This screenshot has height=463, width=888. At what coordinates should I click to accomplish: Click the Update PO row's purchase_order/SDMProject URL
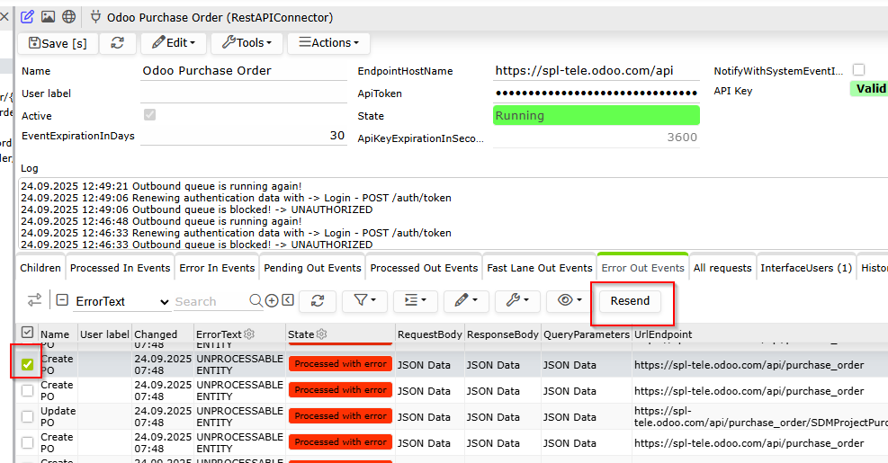coord(760,416)
